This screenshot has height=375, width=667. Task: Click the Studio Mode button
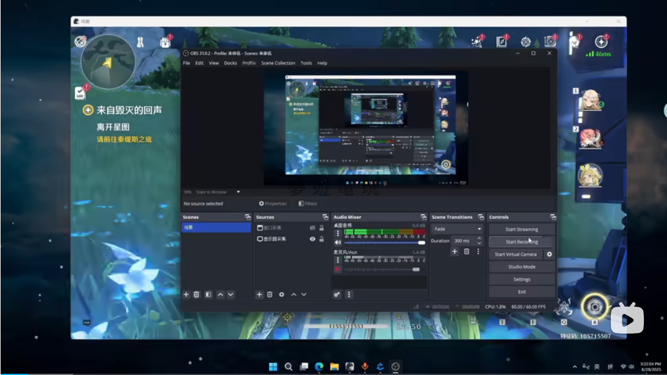point(522,267)
